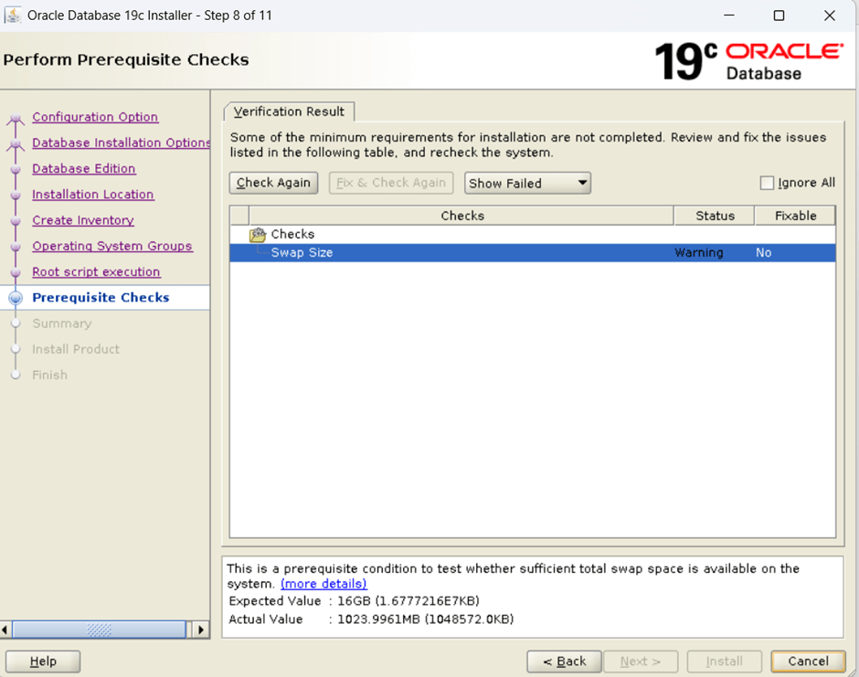Select the Swap Size warning row
This screenshot has height=677, width=859.
point(532,253)
